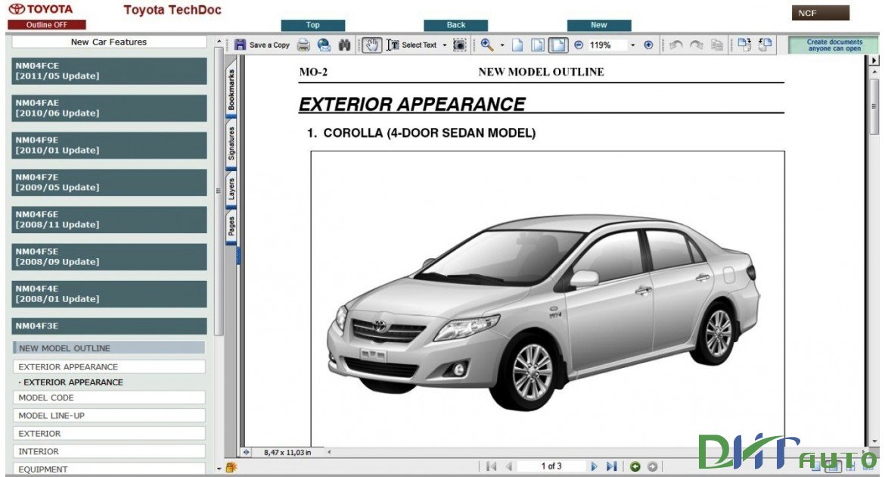Set view to Actual Size page icon
The image size is (885, 477).
pos(517,45)
